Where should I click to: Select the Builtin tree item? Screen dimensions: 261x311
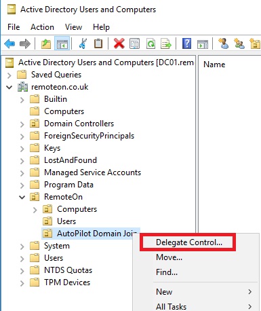point(56,99)
